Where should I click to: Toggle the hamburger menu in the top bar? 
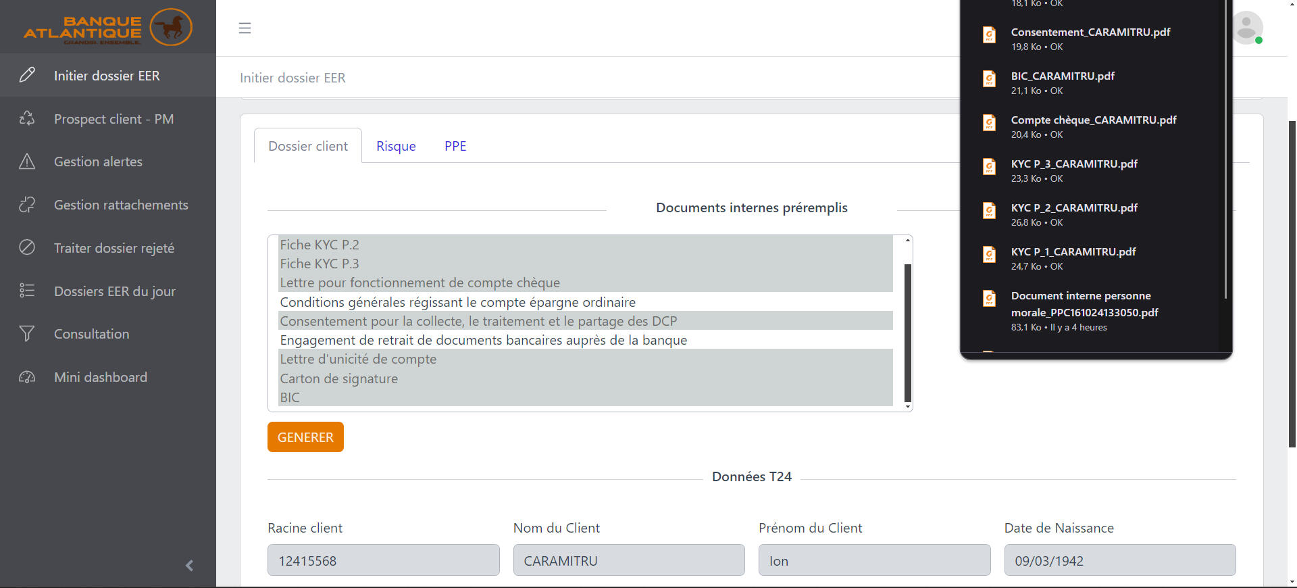point(245,28)
